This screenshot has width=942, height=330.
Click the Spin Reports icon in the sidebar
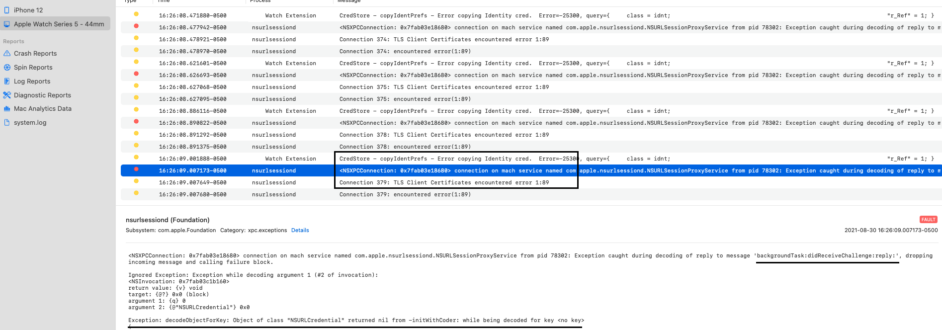(x=7, y=67)
